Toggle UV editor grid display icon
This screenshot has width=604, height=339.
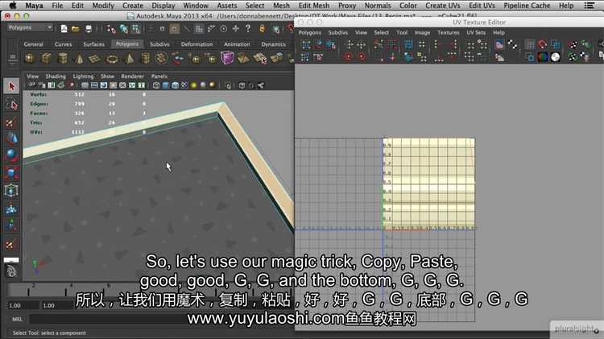[x=531, y=44]
